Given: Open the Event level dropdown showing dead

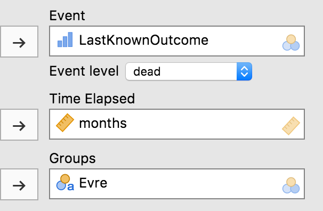Looking at the screenshot, I should tap(189, 71).
